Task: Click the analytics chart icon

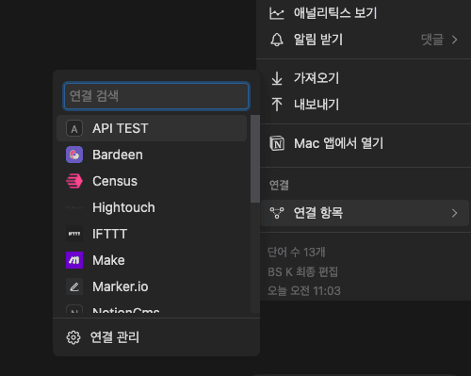Action: click(277, 13)
